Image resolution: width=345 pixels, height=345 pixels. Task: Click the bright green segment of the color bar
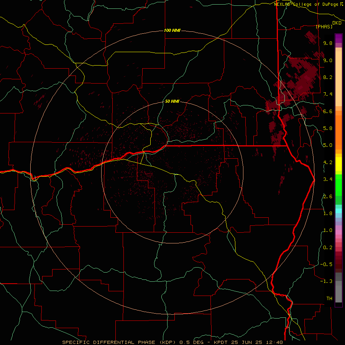[x=338, y=185]
